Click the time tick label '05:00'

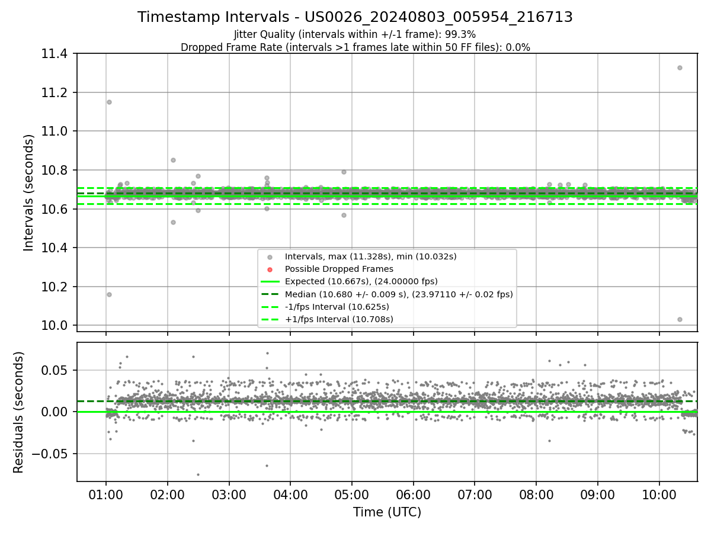(352, 494)
